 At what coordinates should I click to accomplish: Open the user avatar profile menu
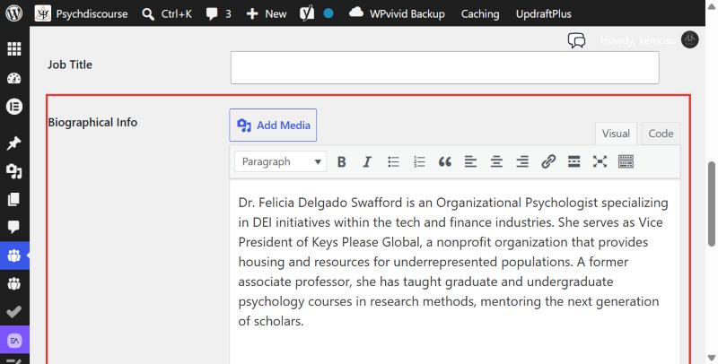tap(689, 39)
